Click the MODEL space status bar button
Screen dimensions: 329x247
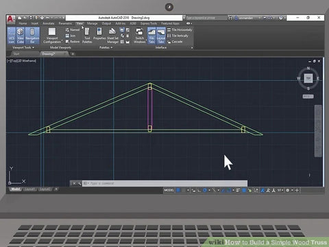[169, 190]
